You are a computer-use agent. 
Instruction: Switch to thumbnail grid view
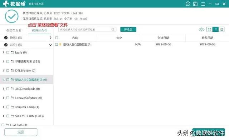pos(210,29)
